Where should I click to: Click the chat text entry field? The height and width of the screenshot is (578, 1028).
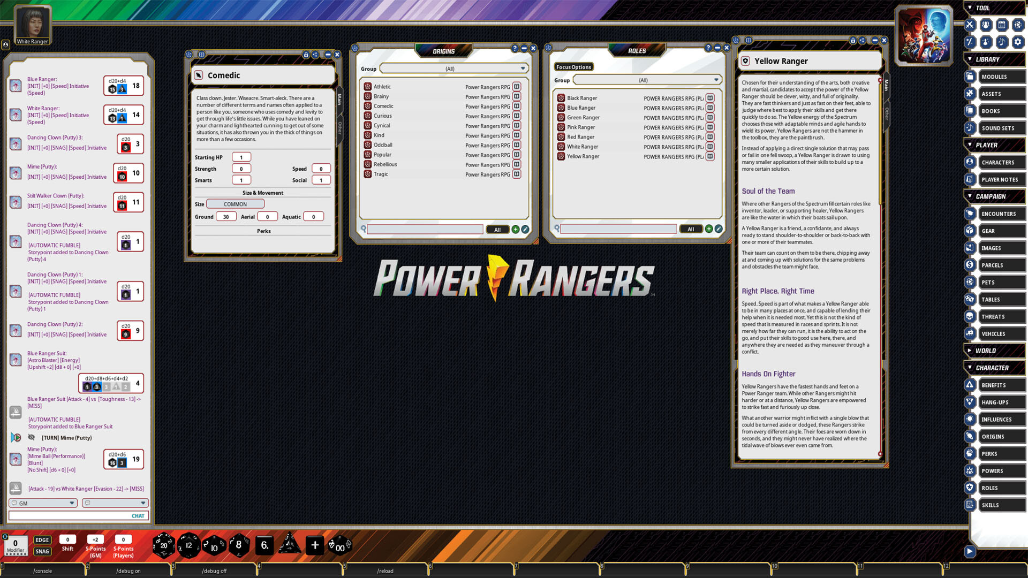pos(70,516)
